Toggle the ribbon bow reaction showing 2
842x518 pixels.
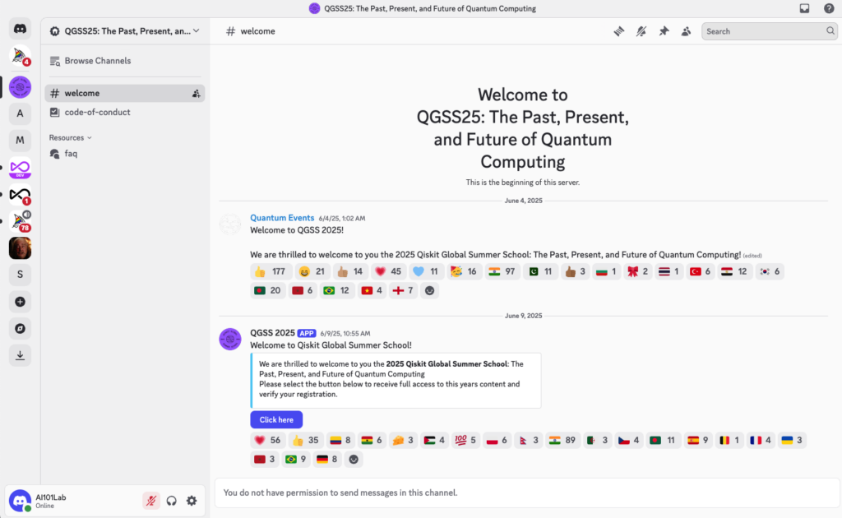pyautogui.click(x=638, y=271)
